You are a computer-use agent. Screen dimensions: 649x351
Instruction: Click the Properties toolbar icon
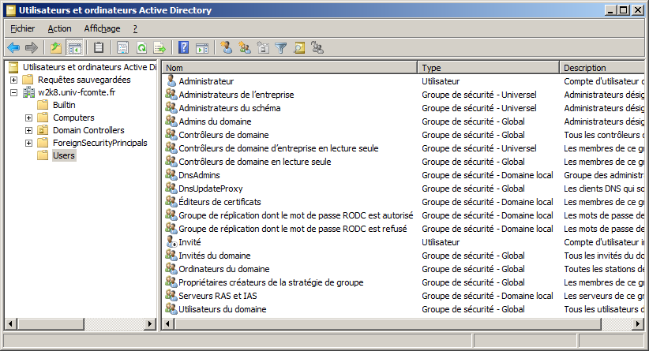click(x=123, y=48)
